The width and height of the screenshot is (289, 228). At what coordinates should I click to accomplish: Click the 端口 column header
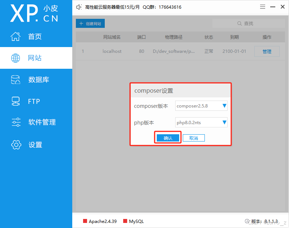[x=142, y=37]
